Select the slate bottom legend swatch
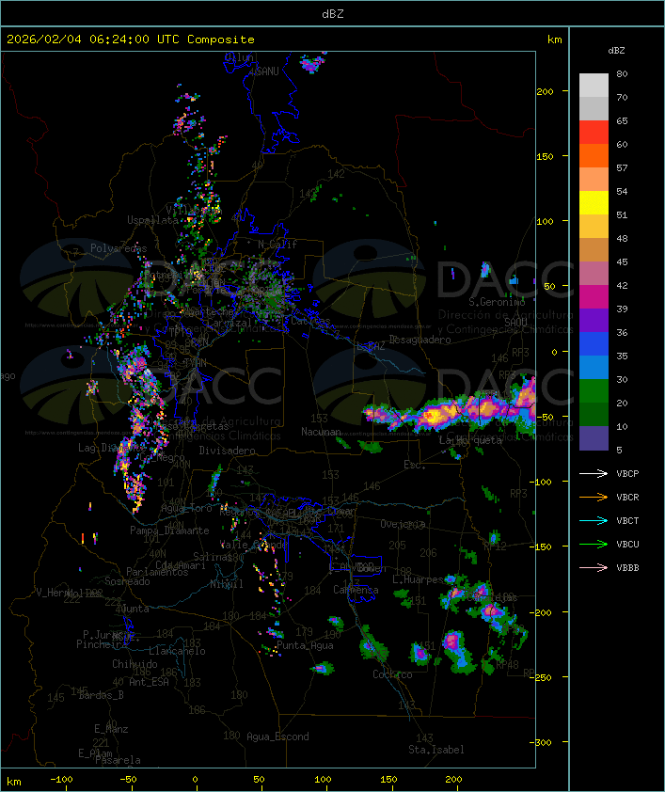Viewport: 665px width, 792px height. point(594,438)
